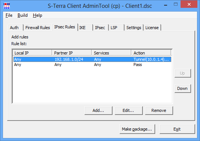Close the AdminTool window
This screenshot has height=141, width=200.
pyautogui.click(x=189, y=4)
